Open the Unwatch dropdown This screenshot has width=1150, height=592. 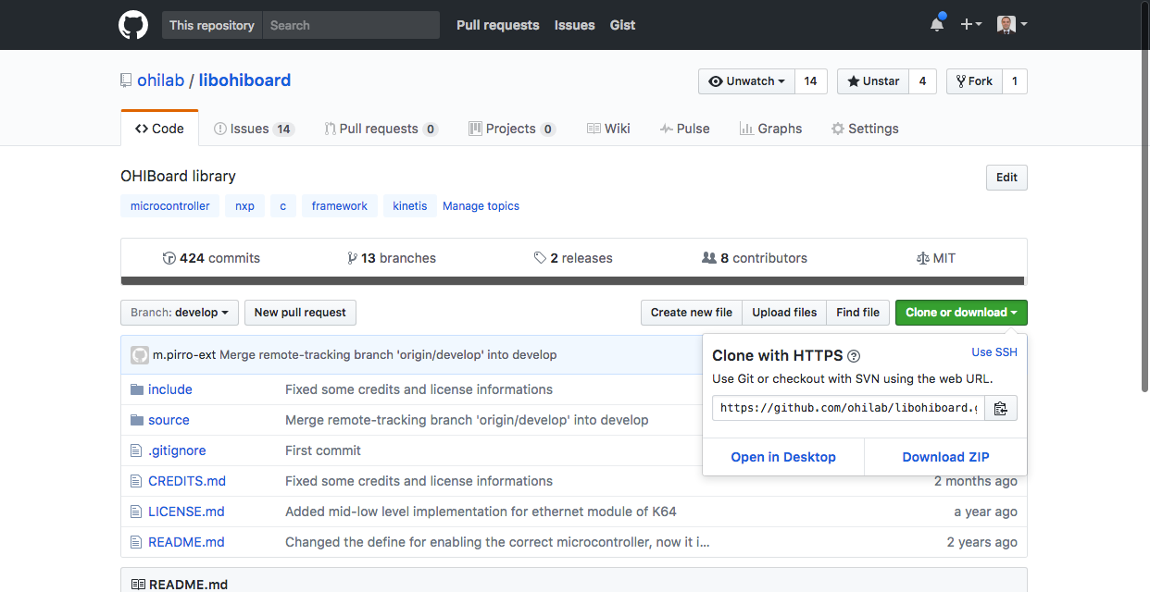746,81
